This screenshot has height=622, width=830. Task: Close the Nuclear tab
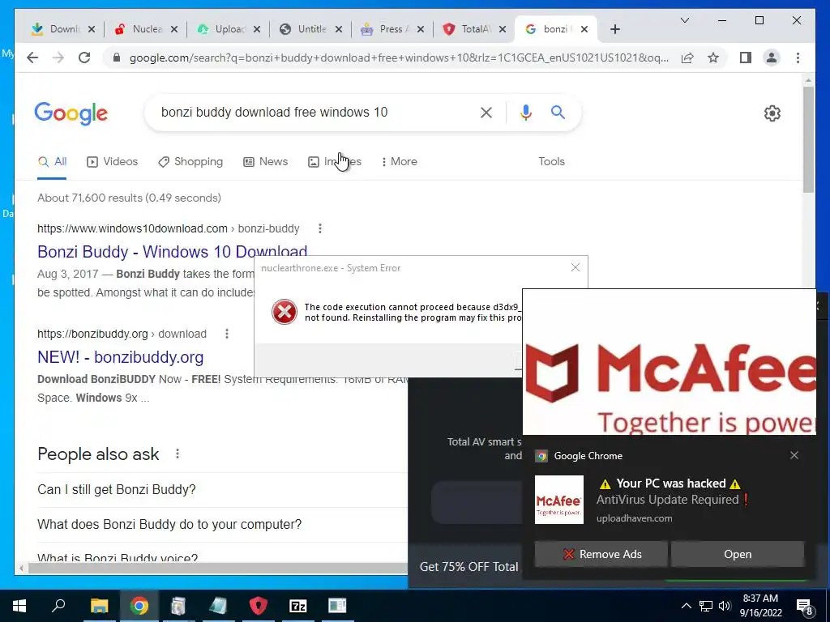pos(175,29)
